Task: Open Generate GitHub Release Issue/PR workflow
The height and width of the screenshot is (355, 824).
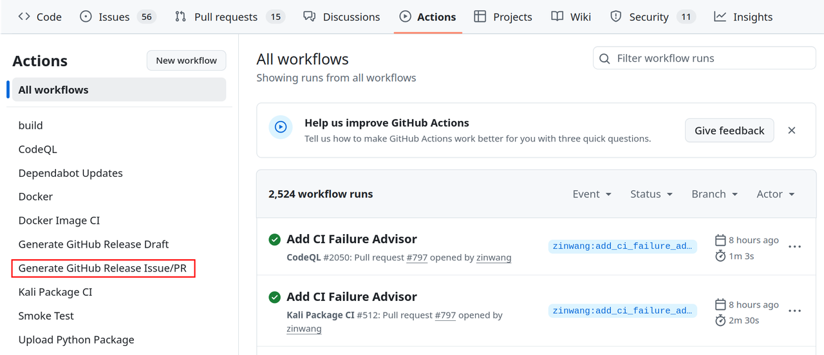Action: point(102,268)
